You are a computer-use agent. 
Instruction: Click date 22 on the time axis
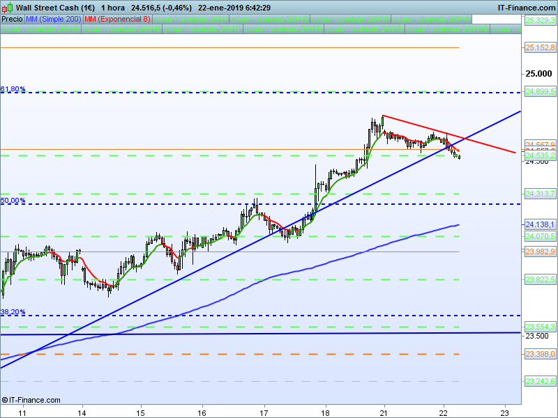click(443, 412)
